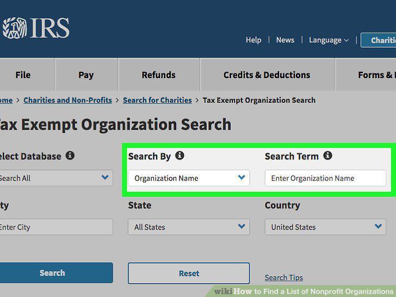Image resolution: width=396 pixels, height=297 pixels.
Task: Focus the Enter City field
Action: click(56, 227)
